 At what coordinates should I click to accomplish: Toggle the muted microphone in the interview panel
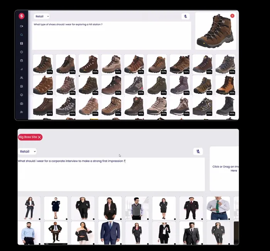click(x=198, y=151)
